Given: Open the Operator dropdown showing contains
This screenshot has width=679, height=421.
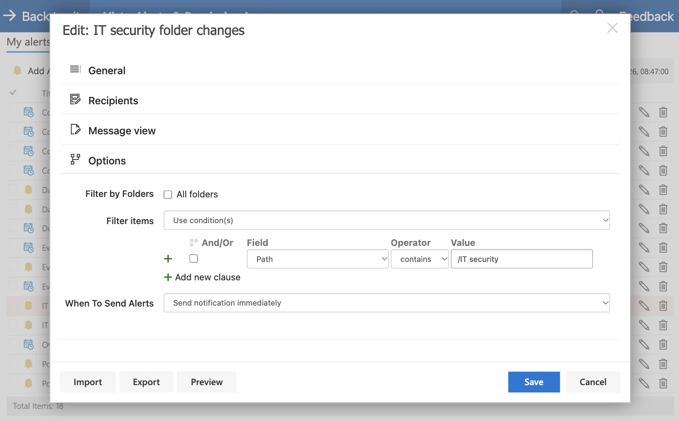Looking at the screenshot, I should click(420, 259).
